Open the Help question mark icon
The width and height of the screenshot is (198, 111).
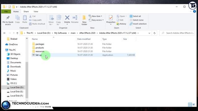tap(195, 11)
